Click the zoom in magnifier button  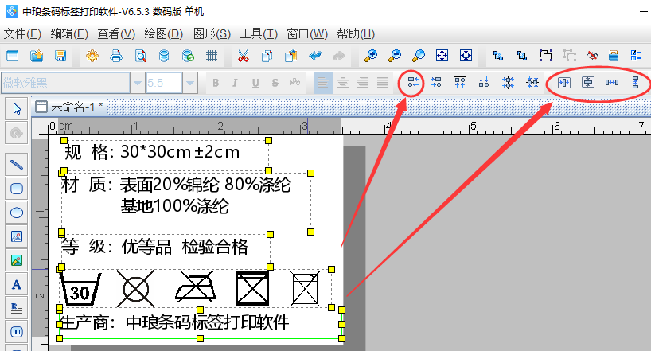click(370, 56)
